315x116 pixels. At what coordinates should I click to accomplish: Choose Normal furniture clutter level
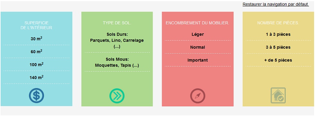click(x=198, y=47)
